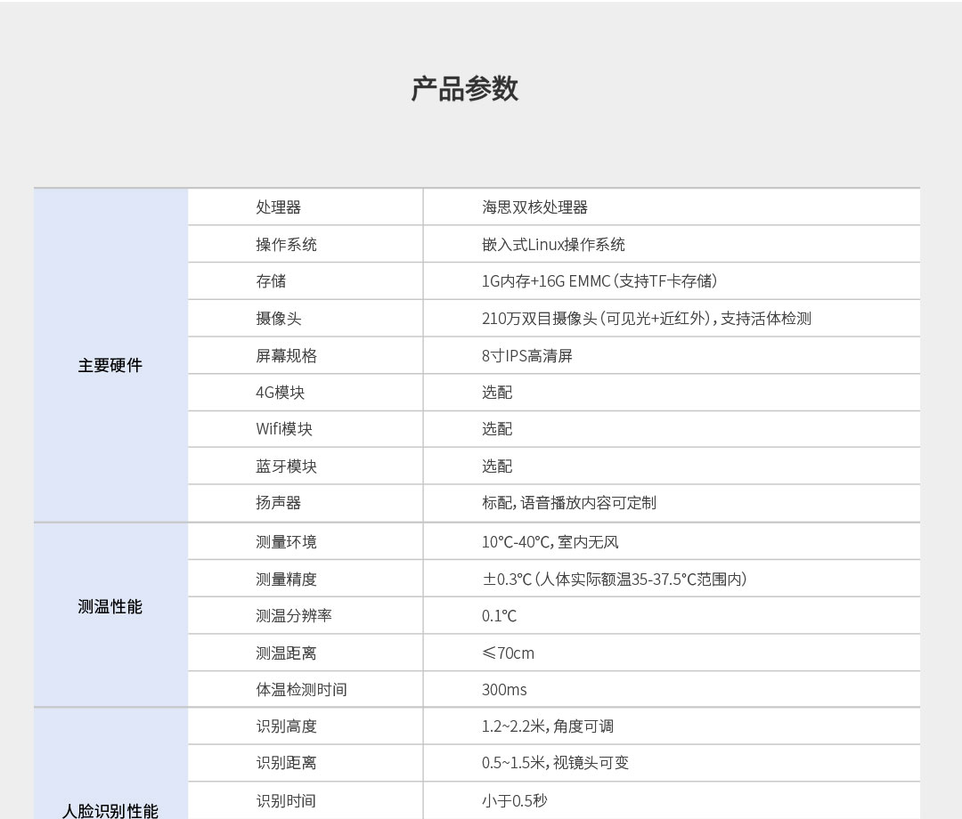962x819 pixels.
Task: Click the 4G模块 row label
Action: [281, 393]
